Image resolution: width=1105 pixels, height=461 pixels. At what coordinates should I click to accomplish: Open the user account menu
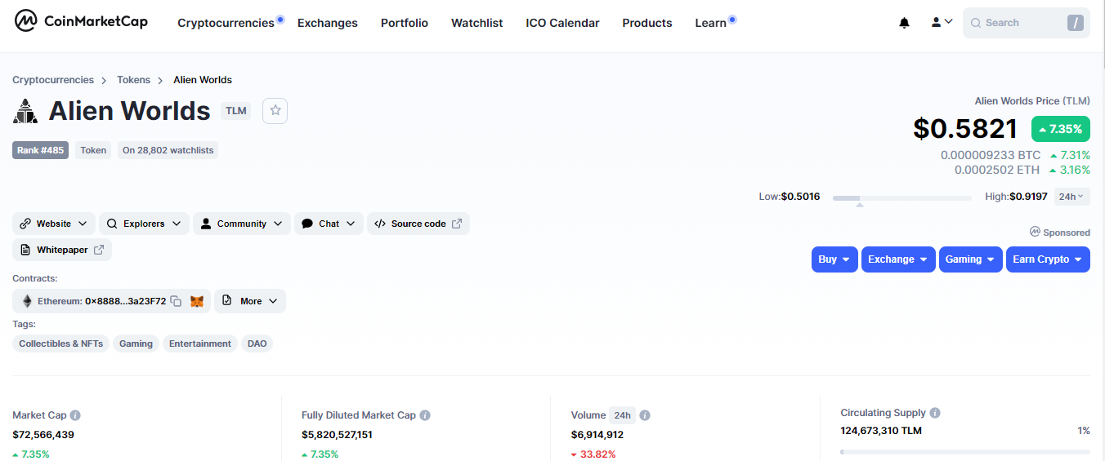(942, 22)
